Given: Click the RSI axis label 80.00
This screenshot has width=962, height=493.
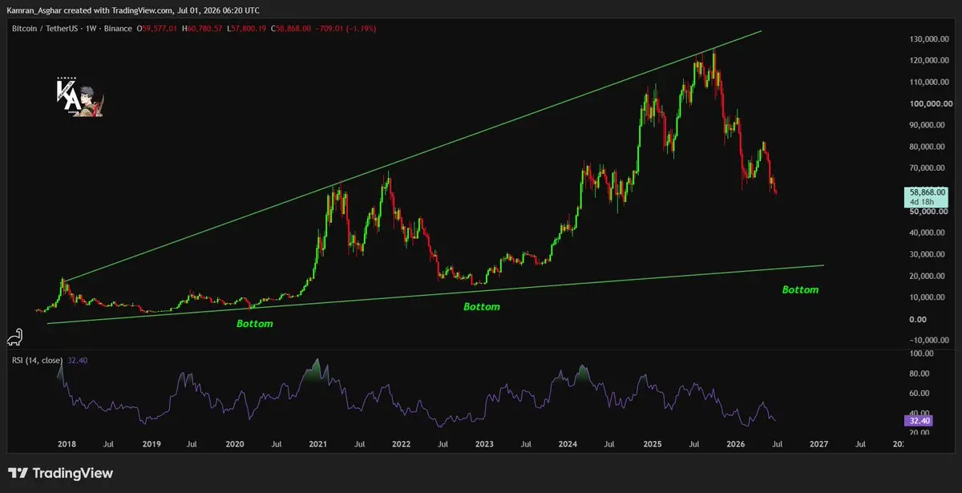Looking at the screenshot, I should [920, 374].
